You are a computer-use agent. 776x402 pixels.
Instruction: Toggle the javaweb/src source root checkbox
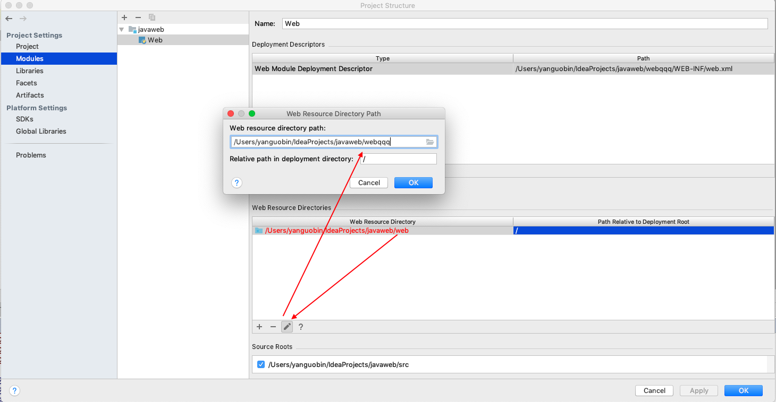pyautogui.click(x=261, y=364)
